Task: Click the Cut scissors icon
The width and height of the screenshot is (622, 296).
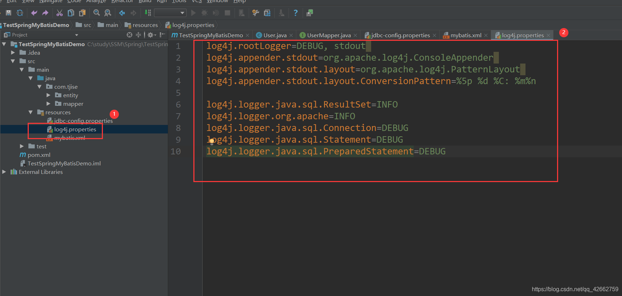Action: [x=60, y=13]
